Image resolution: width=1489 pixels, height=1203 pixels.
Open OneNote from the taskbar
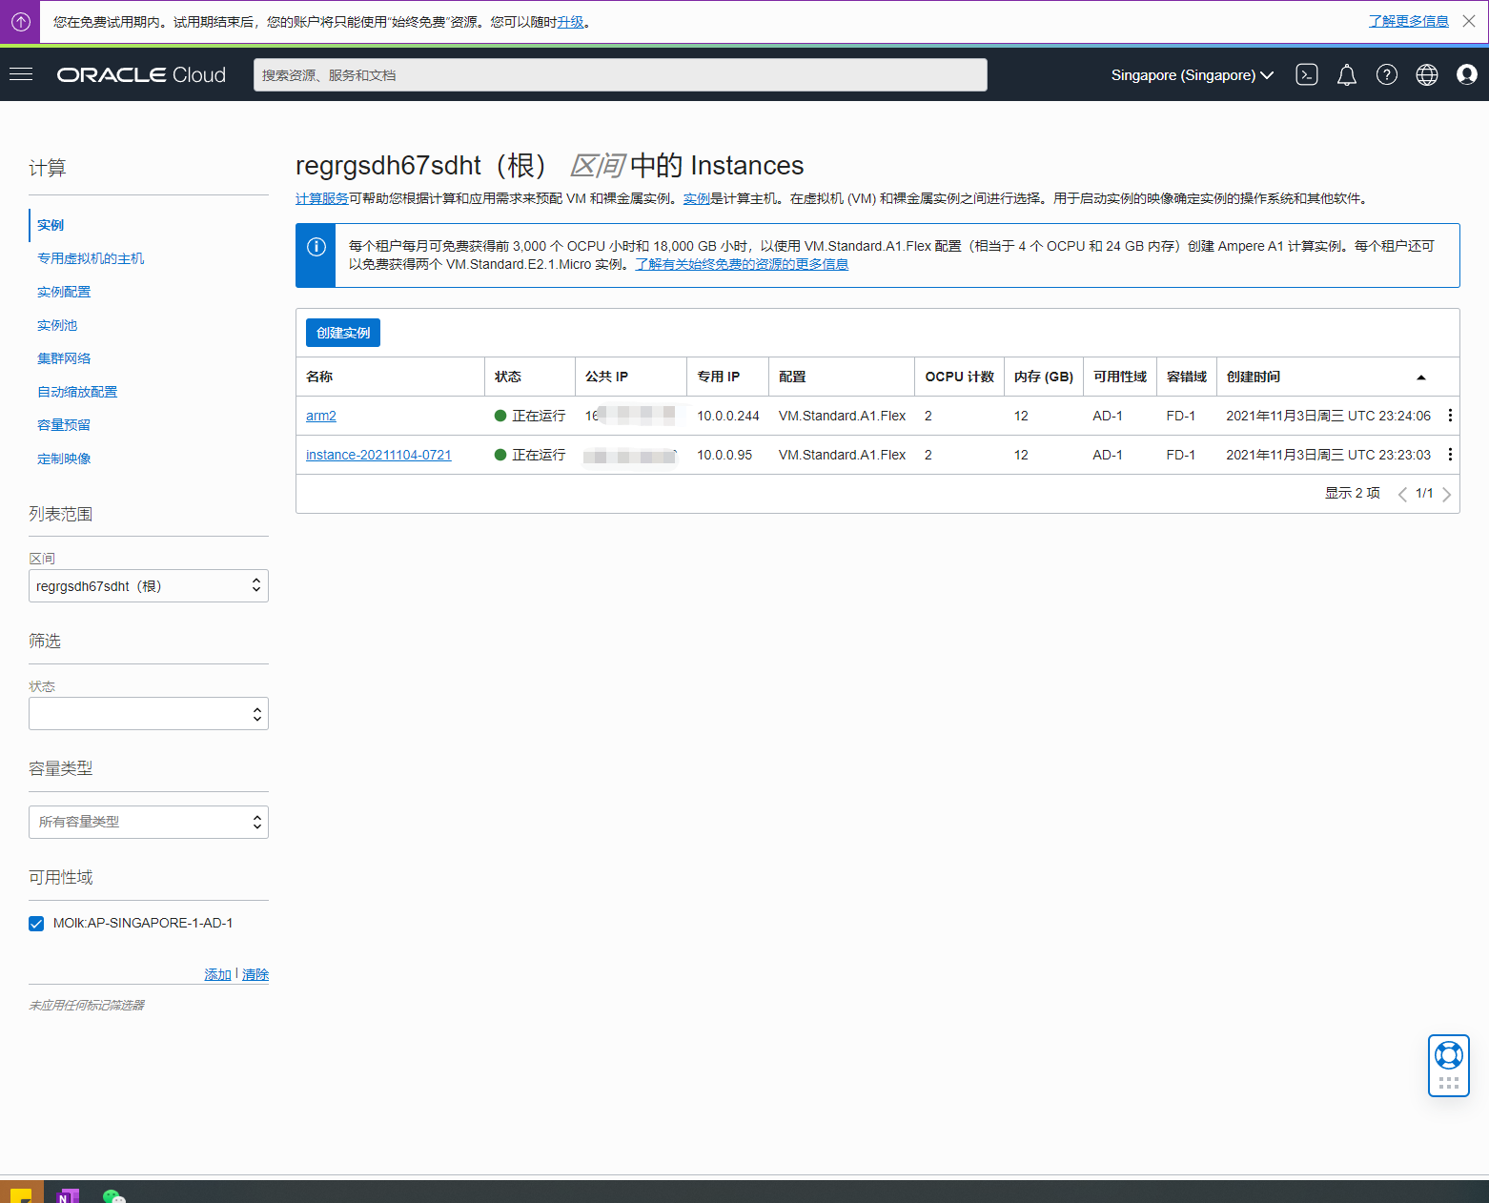67,1195
